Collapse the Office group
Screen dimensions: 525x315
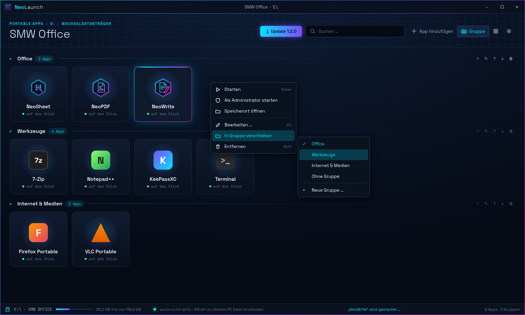pos(10,59)
